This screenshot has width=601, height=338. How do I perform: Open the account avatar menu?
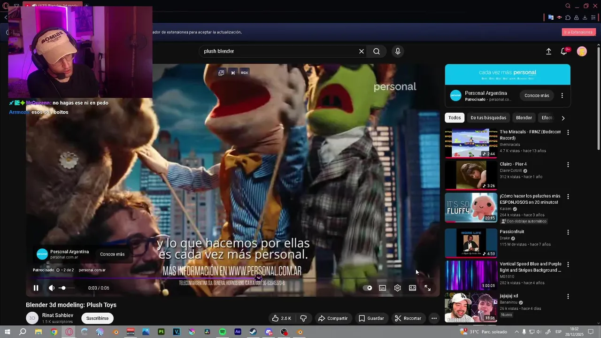click(x=582, y=52)
